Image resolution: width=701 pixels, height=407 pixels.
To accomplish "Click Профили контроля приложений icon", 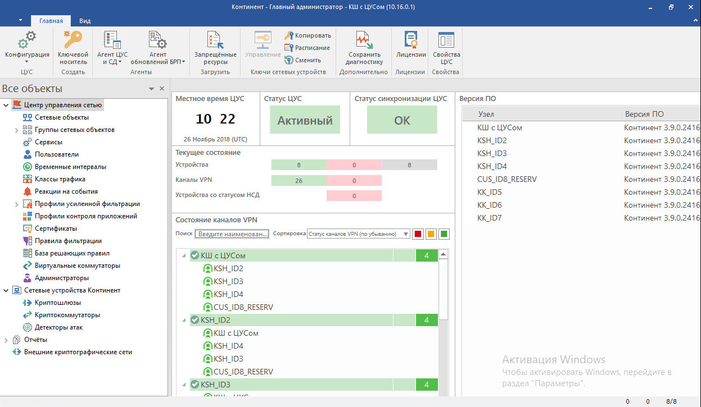I will pyautogui.click(x=28, y=216).
